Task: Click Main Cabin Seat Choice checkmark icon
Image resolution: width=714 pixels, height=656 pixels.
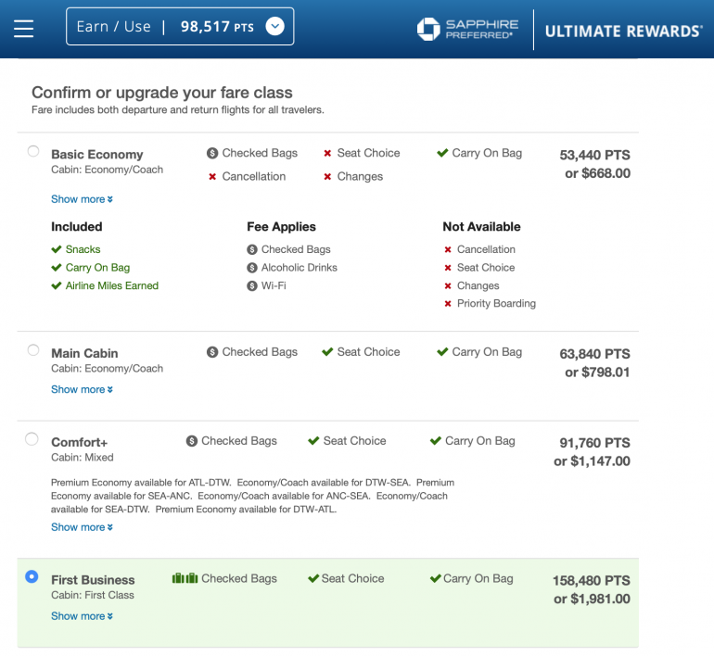Action: pyautogui.click(x=327, y=352)
